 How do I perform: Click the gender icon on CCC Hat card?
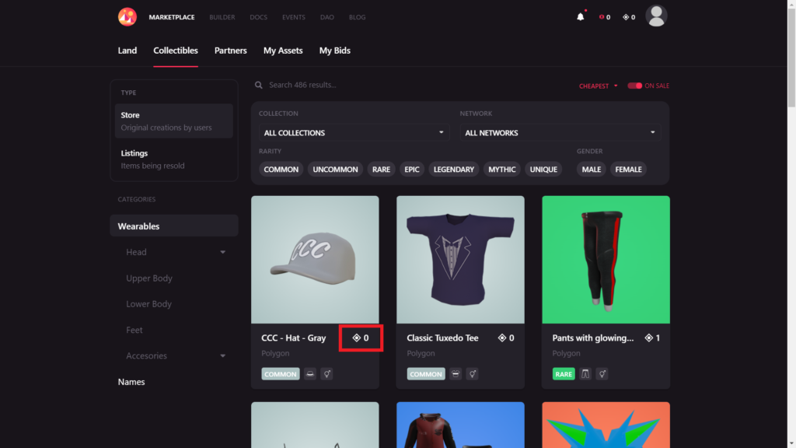[x=327, y=374]
